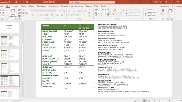
Task: Open the Sección dropdown
Action: [22, 16]
